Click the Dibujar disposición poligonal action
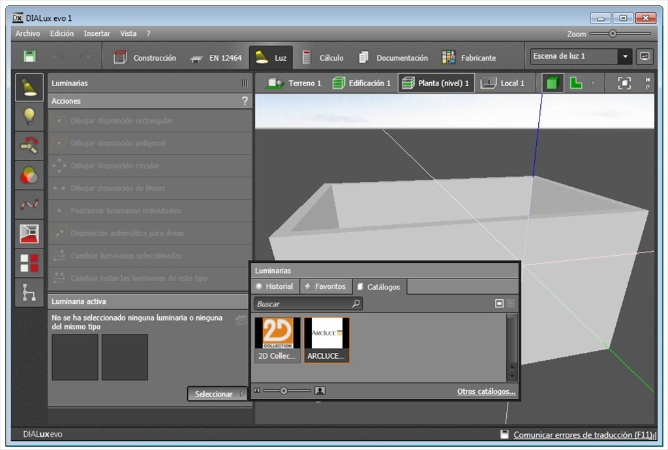Image resolution: width=668 pixels, height=450 pixels. 150,143
